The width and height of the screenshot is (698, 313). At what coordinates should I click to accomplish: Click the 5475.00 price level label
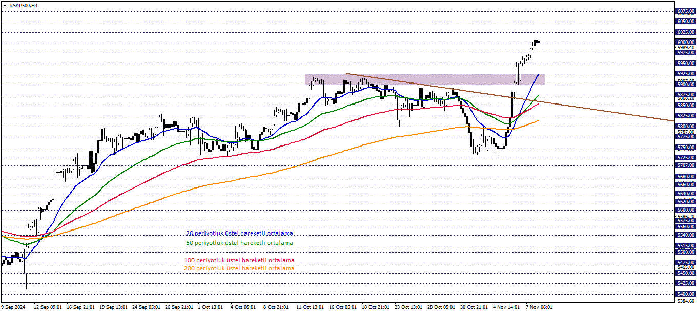pyautogui.click(x=686, y=262)
